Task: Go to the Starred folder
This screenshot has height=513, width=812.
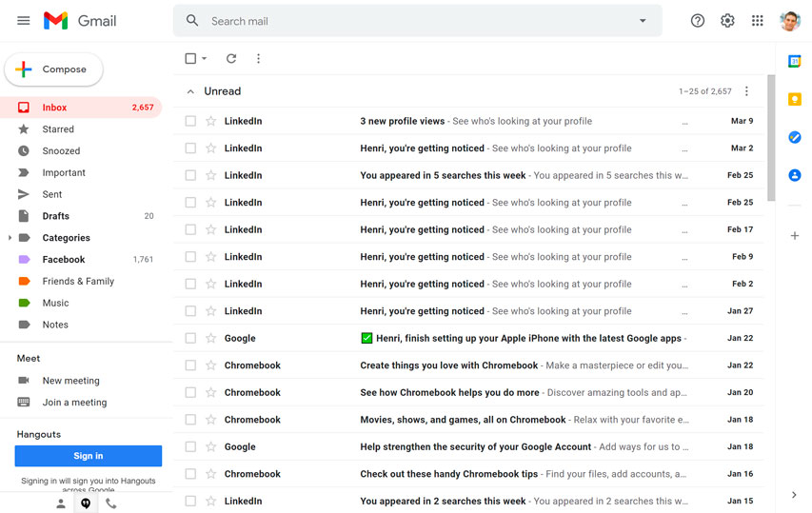Action: pyautogui.click(x=58, y=129)
